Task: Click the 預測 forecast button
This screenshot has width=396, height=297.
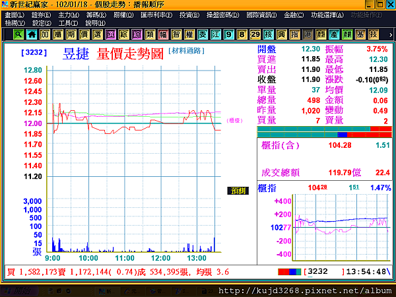Action: (x=238, y=191)
